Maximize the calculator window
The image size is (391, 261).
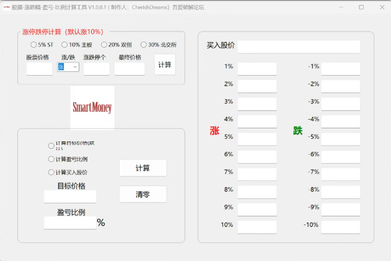pos(361,7)
